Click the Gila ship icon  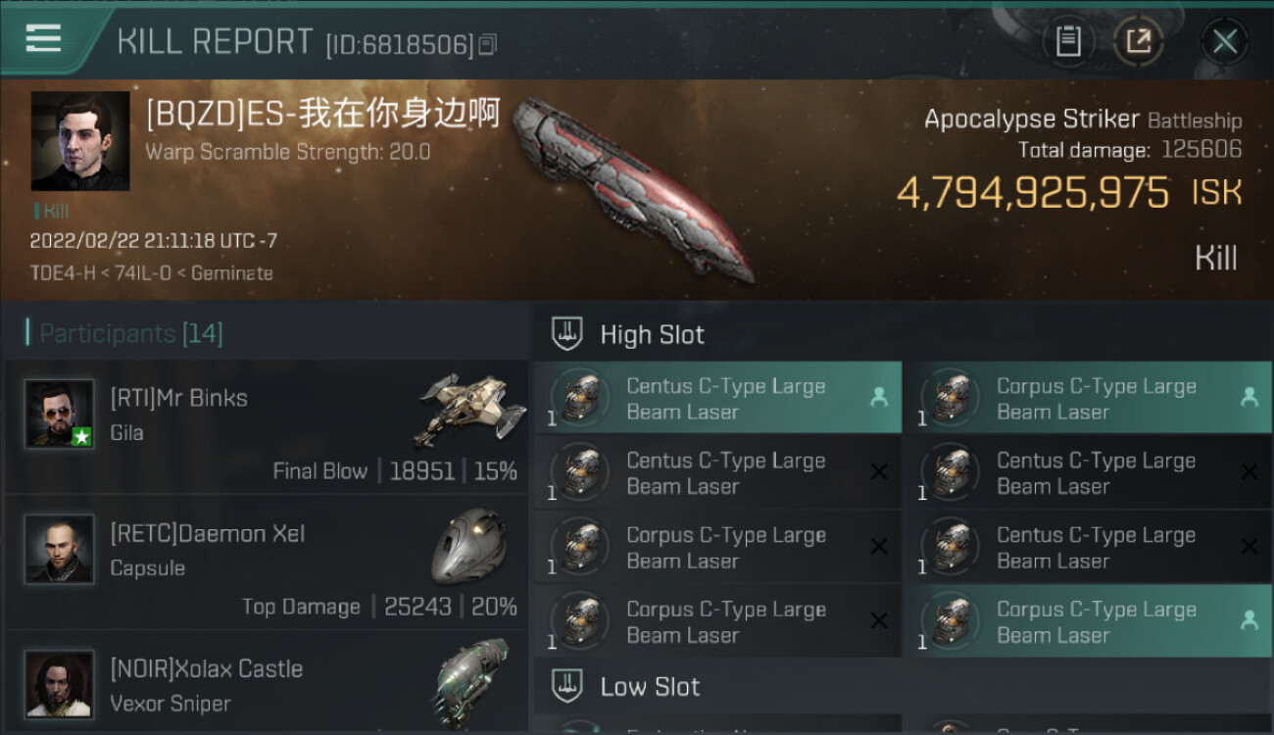(x=466, y=409)
